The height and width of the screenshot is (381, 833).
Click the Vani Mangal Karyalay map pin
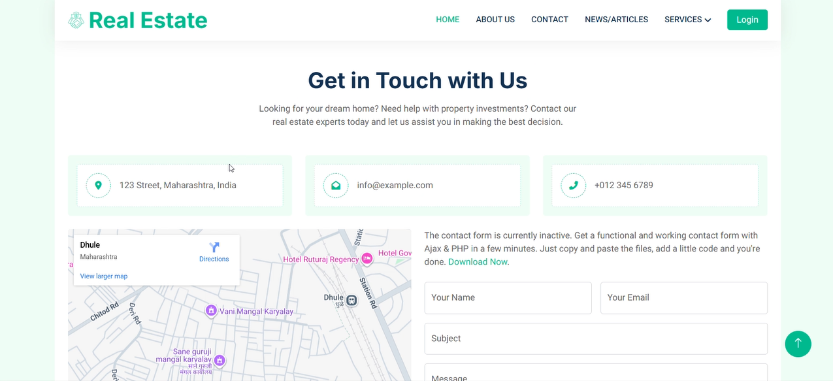211,310
